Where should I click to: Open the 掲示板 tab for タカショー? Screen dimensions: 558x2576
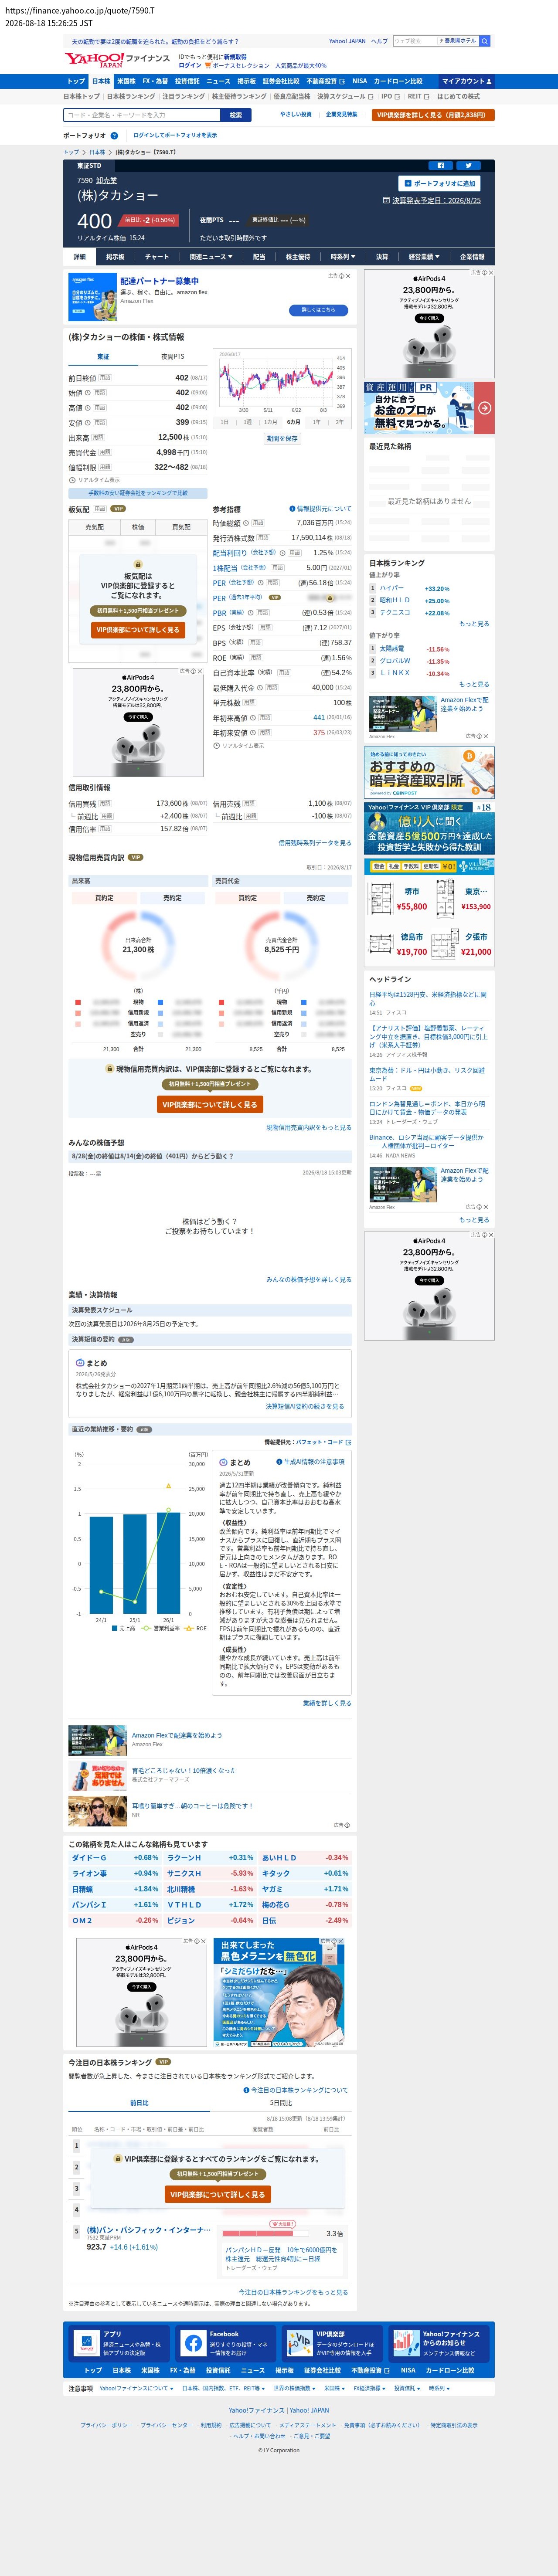pos(116,257)
